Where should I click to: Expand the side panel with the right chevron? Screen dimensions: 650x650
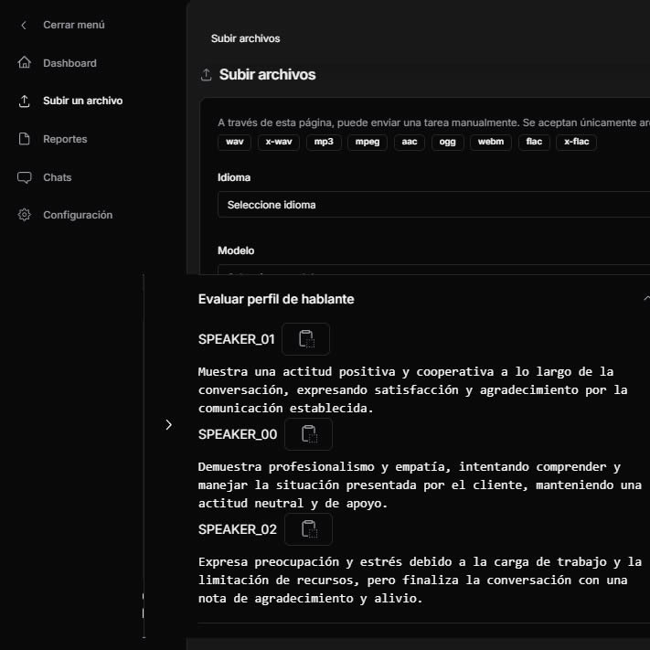pos(168,424)
